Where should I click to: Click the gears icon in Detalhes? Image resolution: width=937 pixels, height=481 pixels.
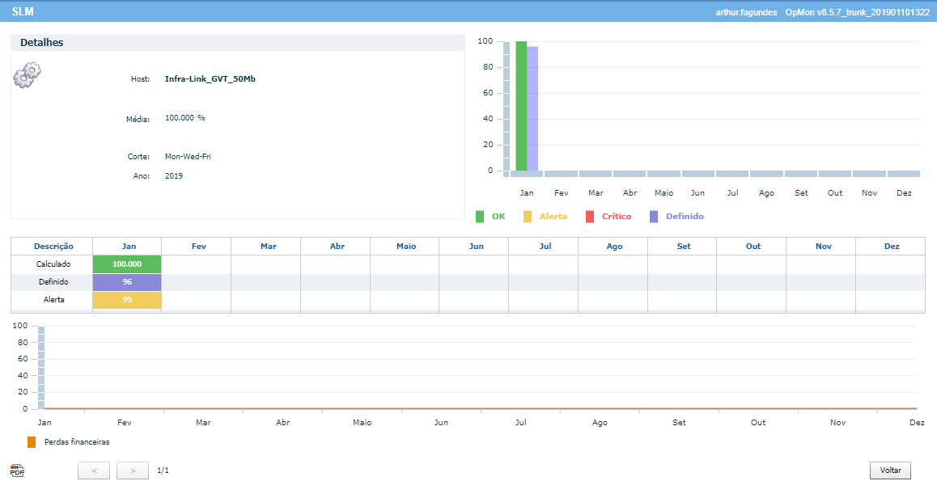[x=27, y=74]
